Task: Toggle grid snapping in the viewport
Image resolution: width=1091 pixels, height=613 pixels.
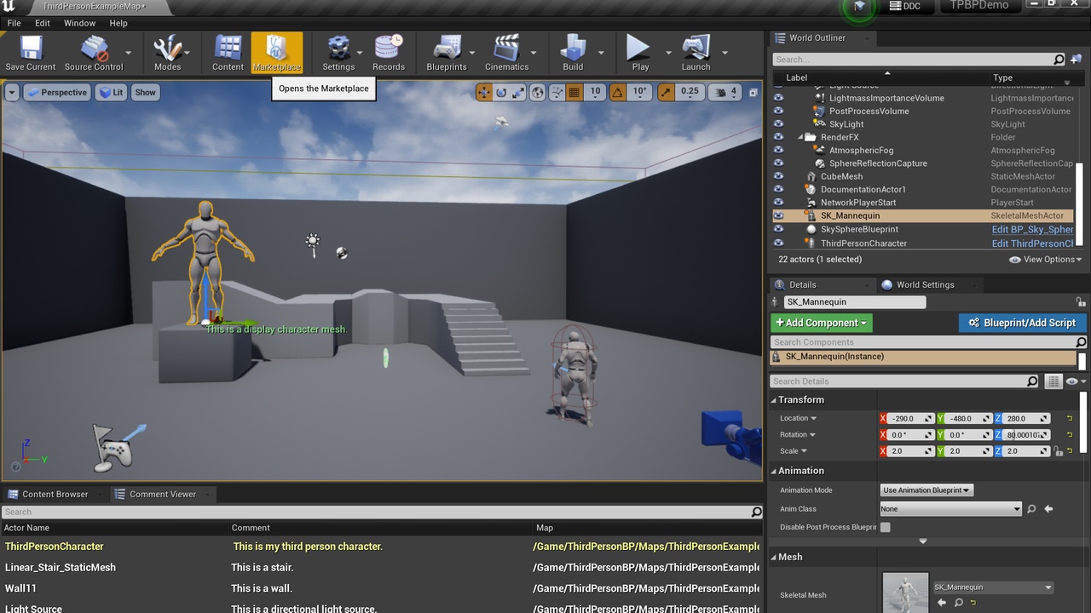Action: tap(574, 92)
